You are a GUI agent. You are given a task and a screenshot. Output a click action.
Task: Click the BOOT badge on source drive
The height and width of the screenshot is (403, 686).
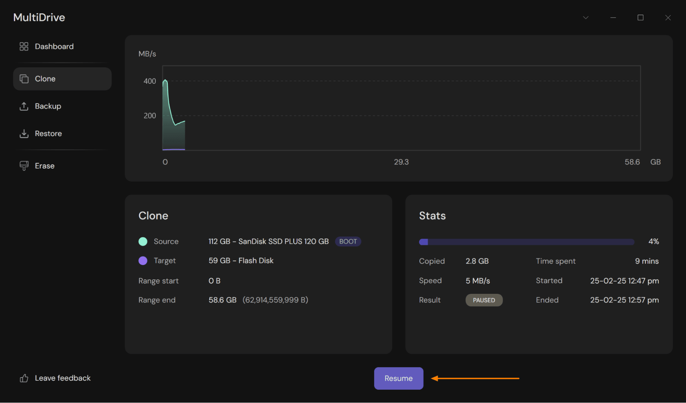[x=348, y=241]
